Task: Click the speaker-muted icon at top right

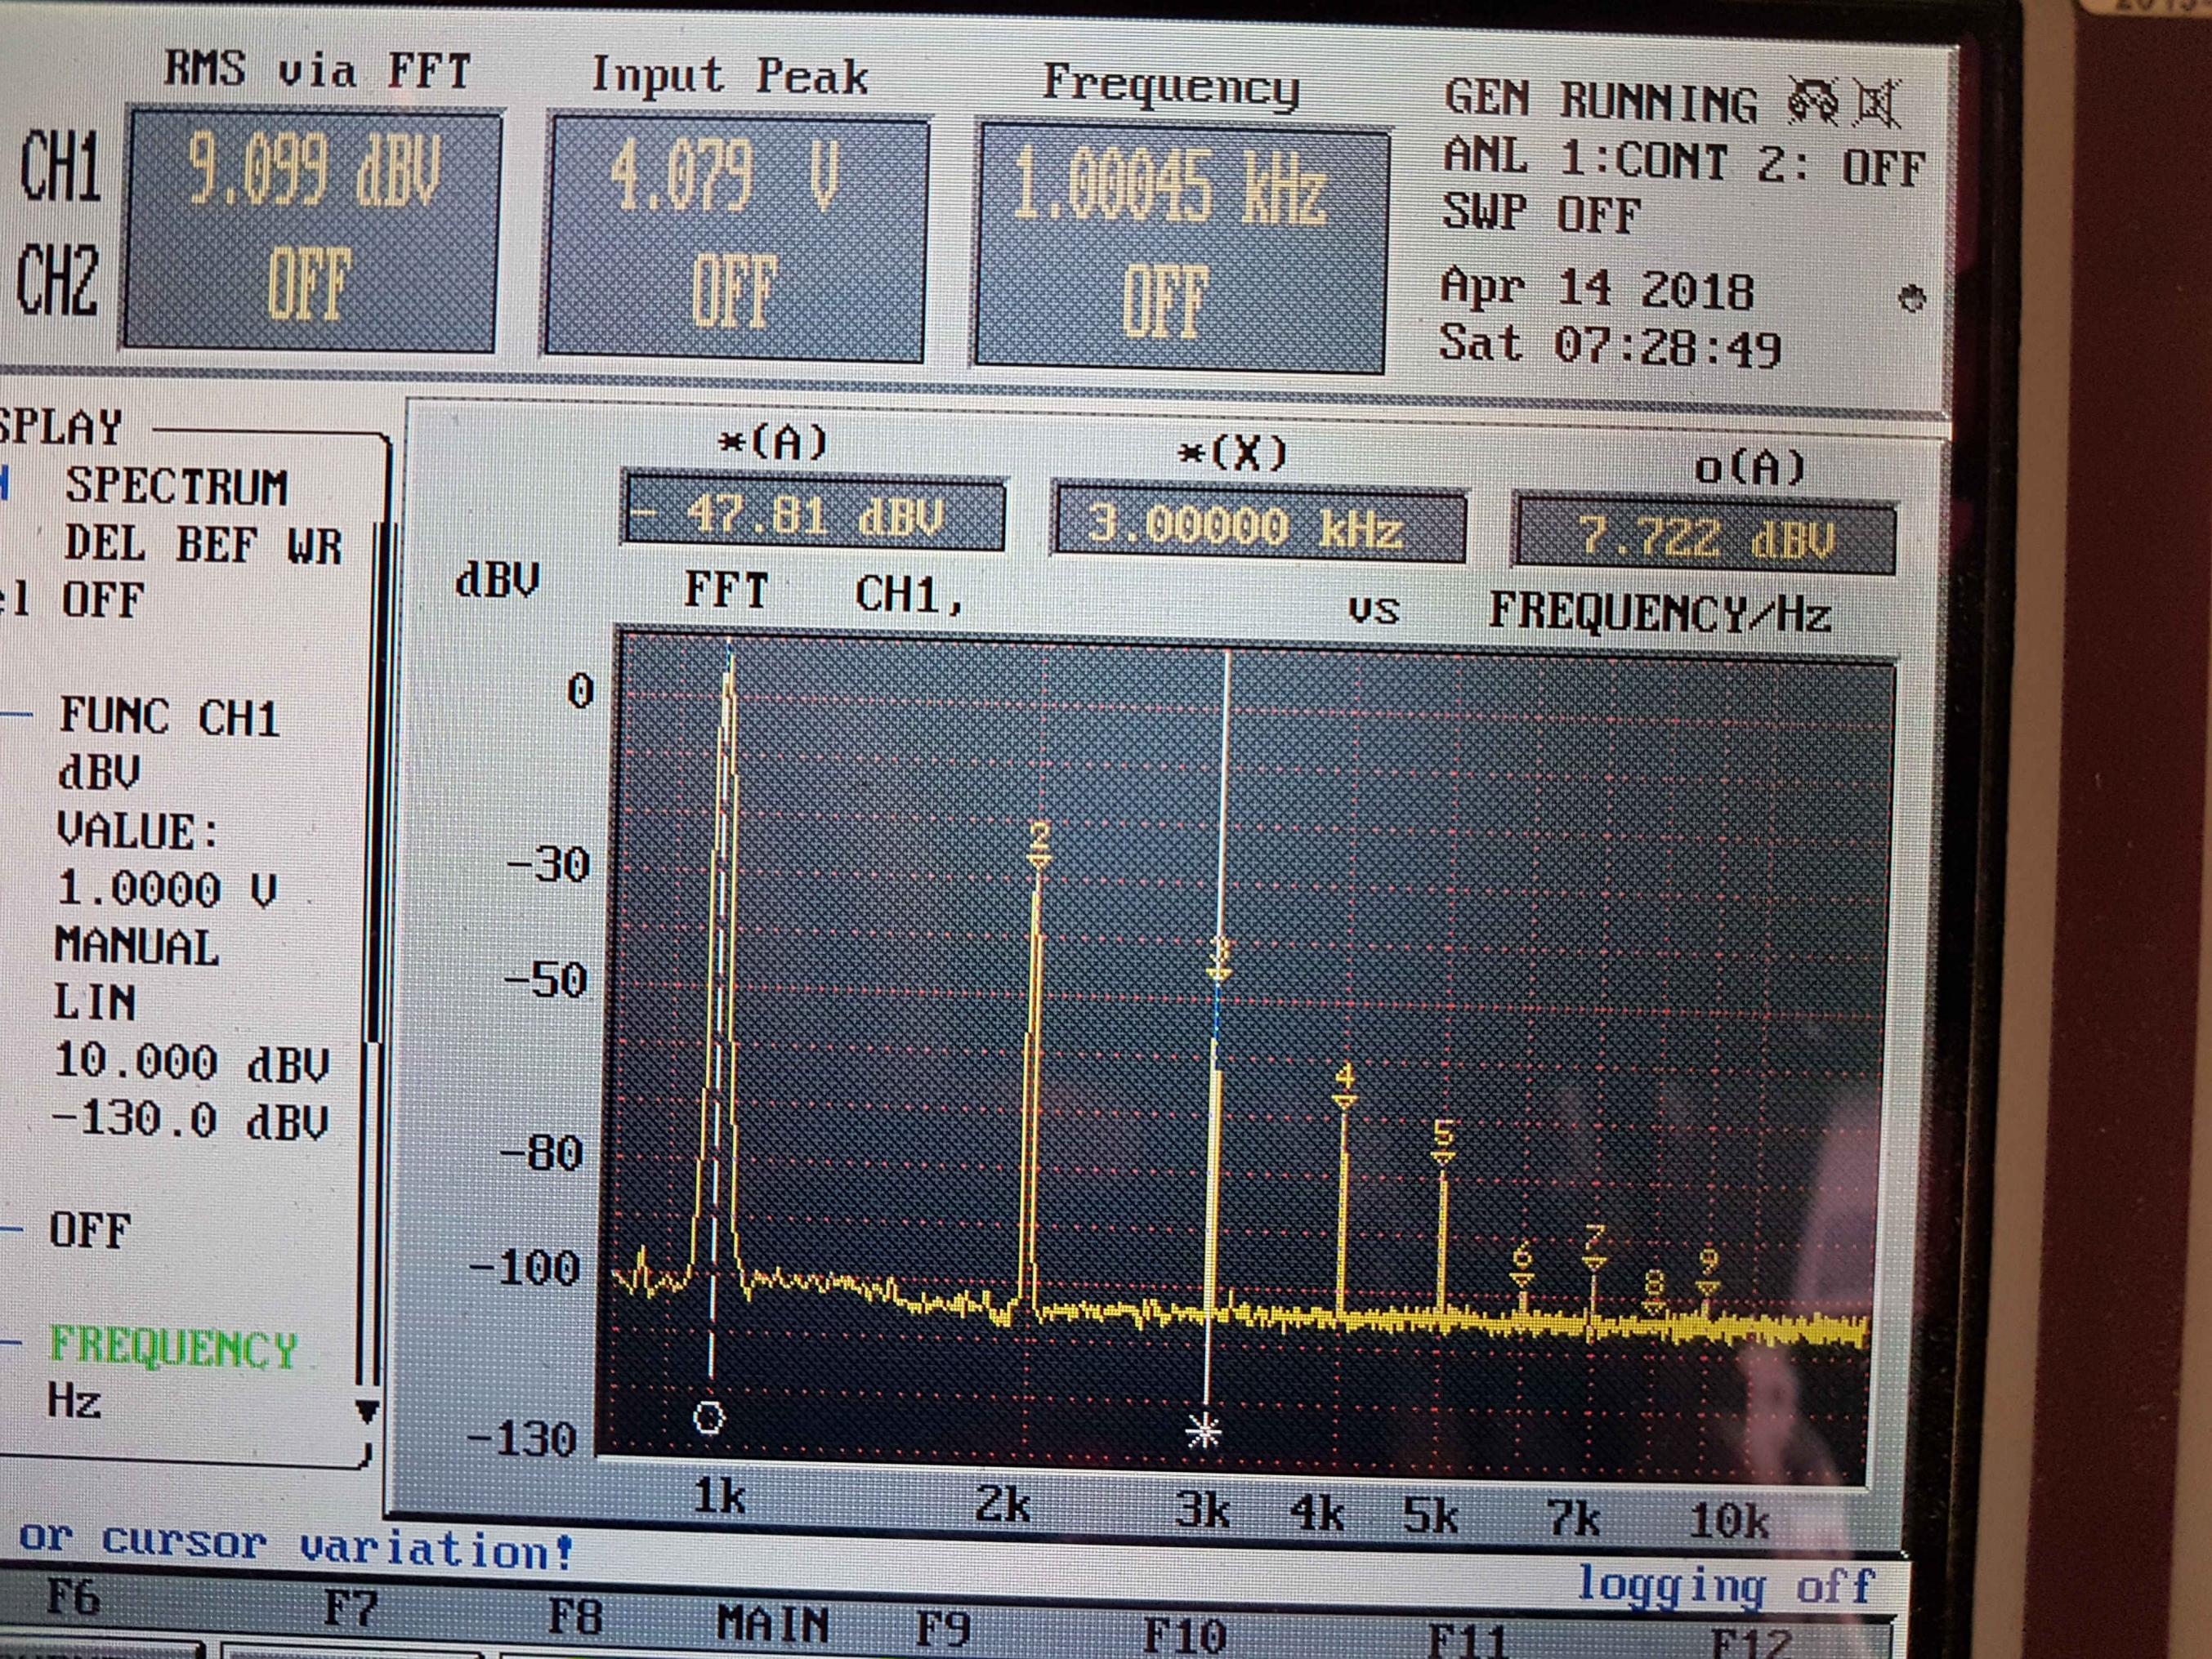Action: [1878, 104]
